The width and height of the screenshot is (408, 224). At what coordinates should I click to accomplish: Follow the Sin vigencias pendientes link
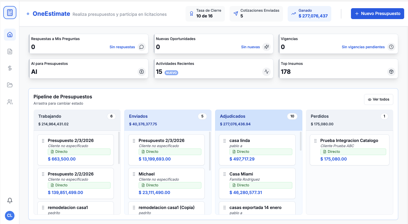pos(363,47)
